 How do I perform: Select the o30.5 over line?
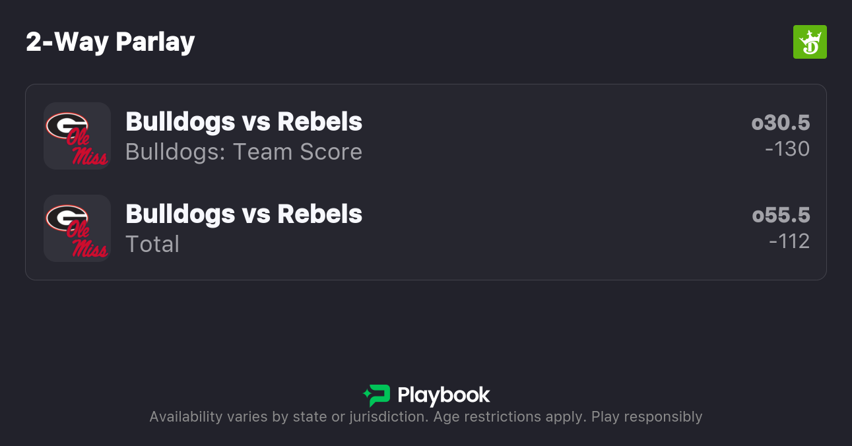pyautogui.click(x=780, y=123)
